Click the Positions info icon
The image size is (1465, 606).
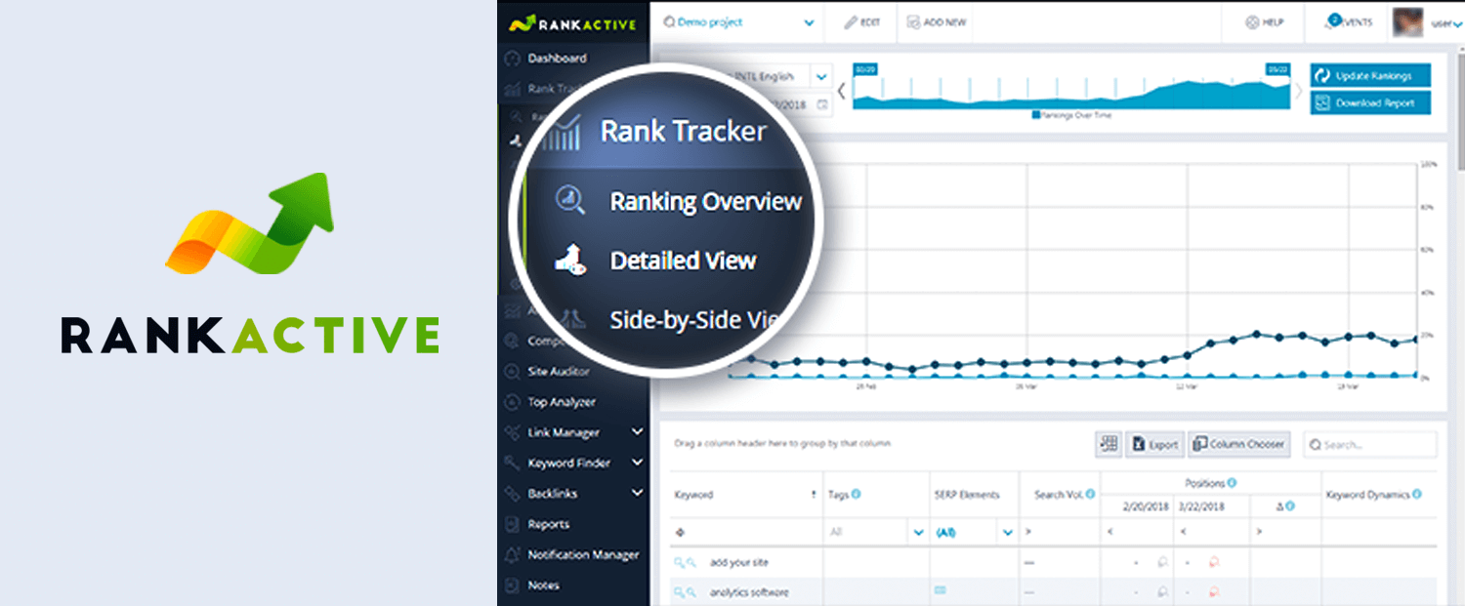[x=1232, y=482]
